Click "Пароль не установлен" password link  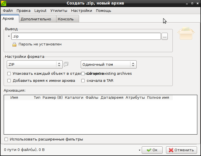[40, 44]
